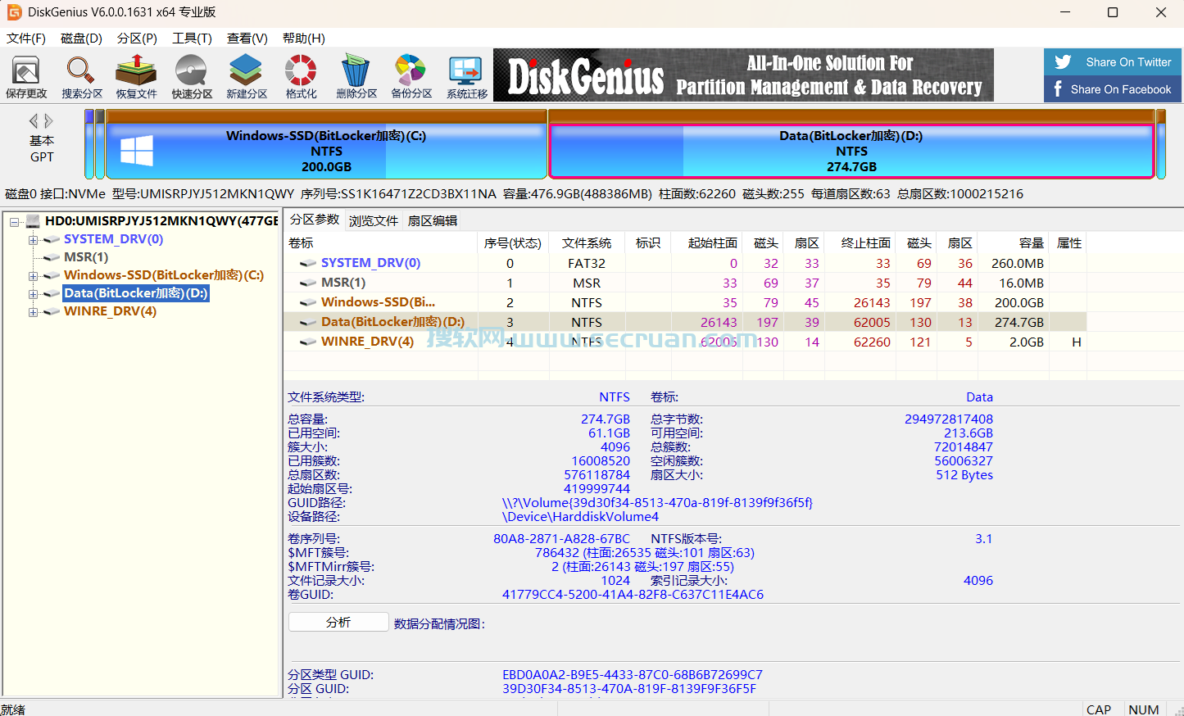Click drive icon in WINRE_DRV(4) table row
Screen dimensions: 1184x716
coord(308,342)
